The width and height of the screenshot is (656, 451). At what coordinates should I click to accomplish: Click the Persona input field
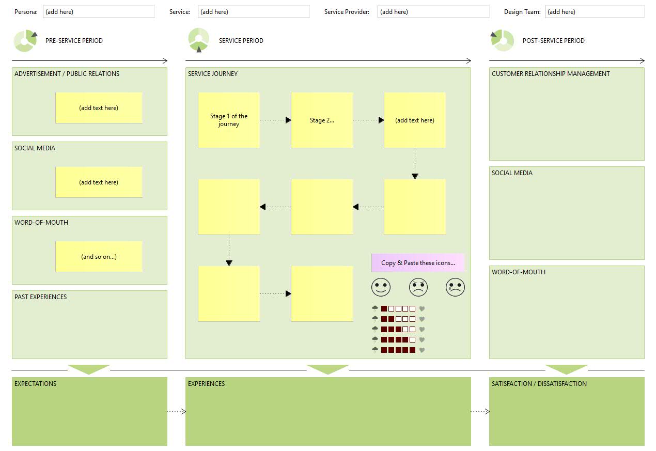click(99, 12)
